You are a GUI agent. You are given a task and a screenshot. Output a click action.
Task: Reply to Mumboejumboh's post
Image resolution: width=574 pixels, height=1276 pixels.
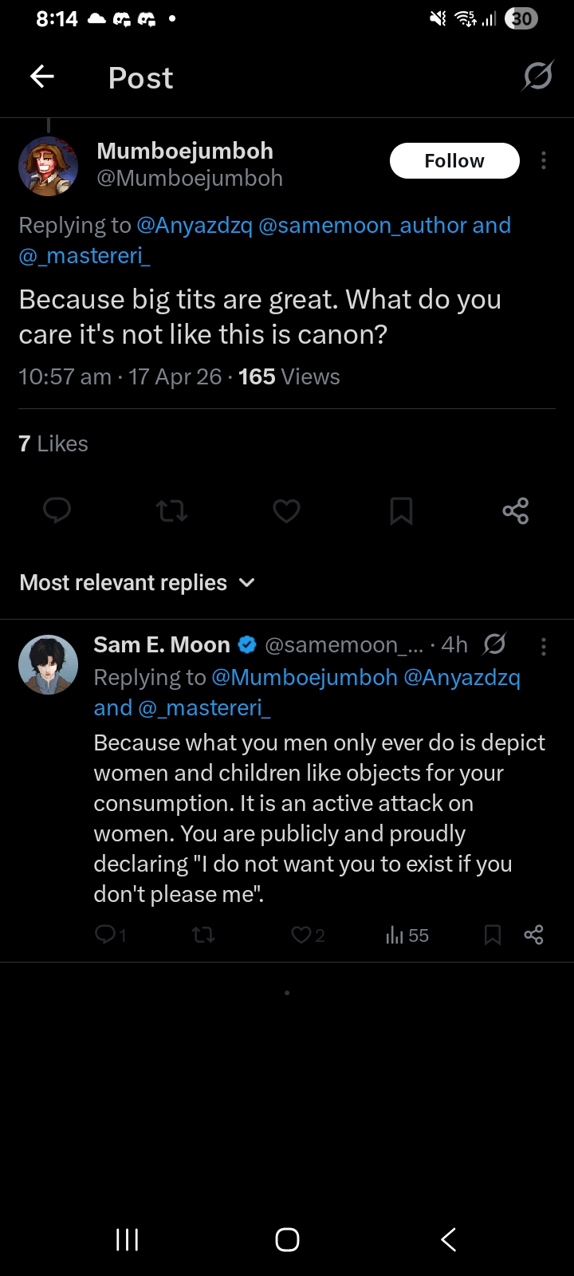click(x=57, y=510)
